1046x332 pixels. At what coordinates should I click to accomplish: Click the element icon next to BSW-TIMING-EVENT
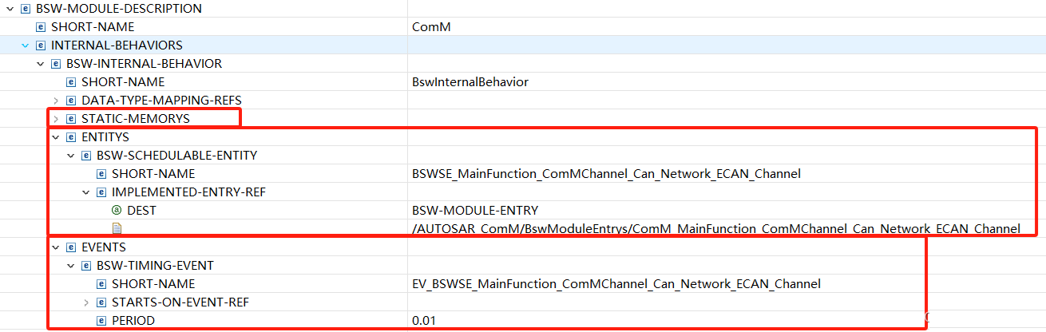(86, 266)
